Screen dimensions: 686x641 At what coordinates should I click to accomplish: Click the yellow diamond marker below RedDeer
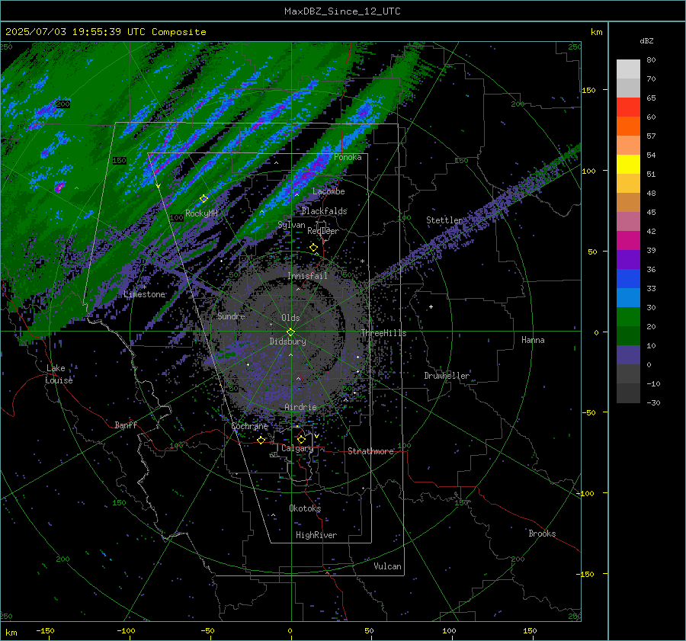pos(314,248)
